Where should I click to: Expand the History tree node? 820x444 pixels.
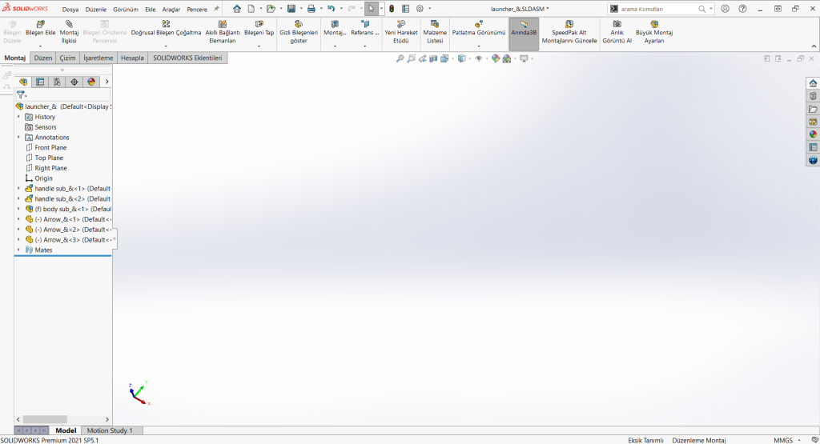click(x=18, y=117)
